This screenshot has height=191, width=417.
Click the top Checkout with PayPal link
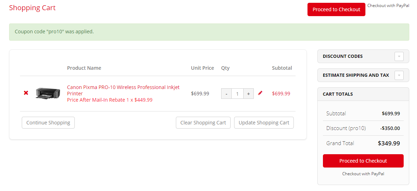(388, 6)
